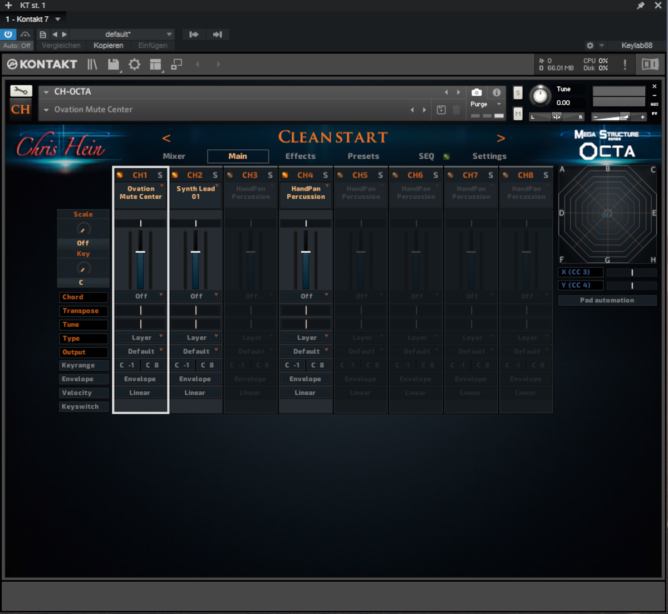Open CH4 Output Default dropdown
668x614 pixels.
[x=306, y=351]
